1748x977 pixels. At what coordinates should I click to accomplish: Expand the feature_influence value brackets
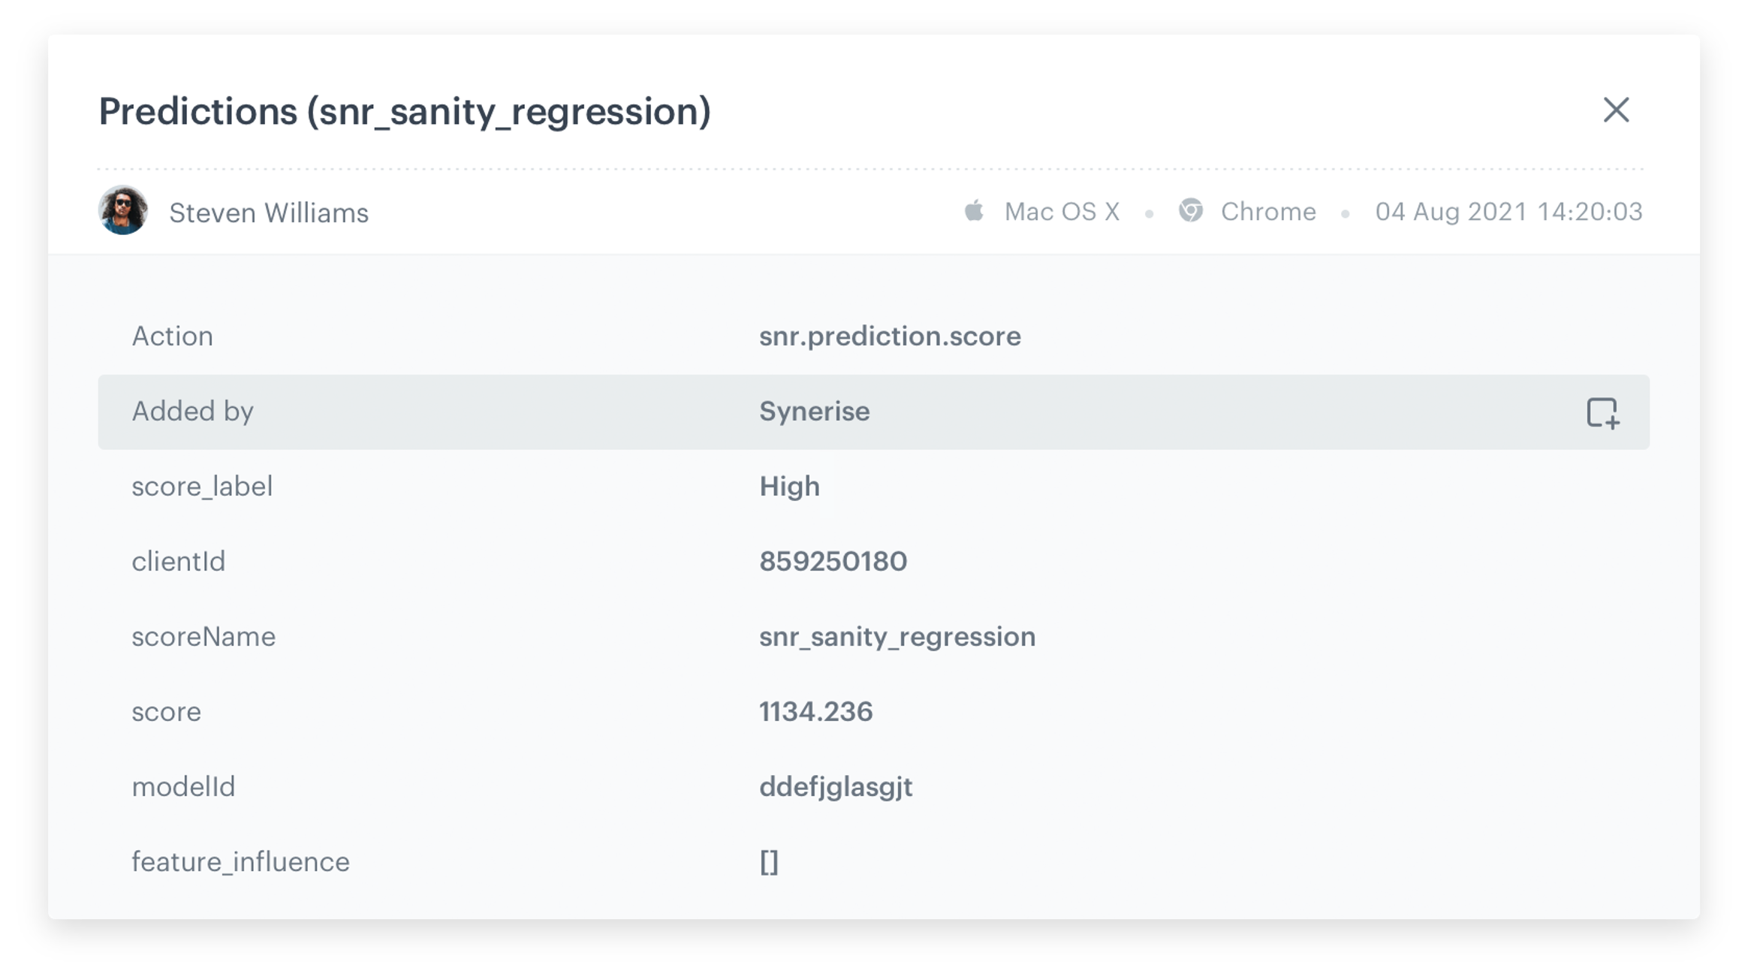coord(768,862)
